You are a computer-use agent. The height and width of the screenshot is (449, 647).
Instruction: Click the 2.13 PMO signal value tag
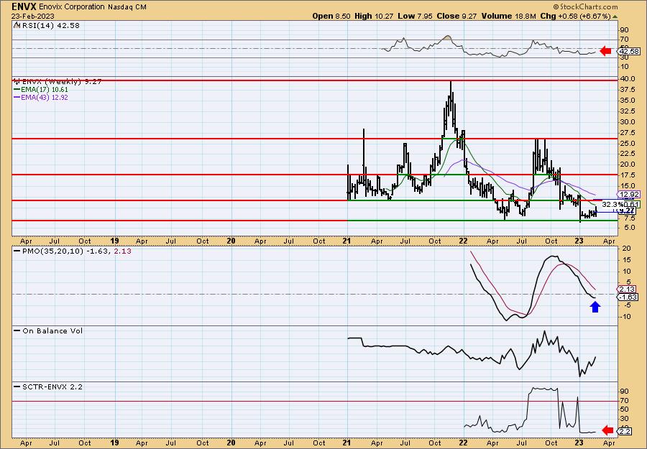tap(626, 290)
